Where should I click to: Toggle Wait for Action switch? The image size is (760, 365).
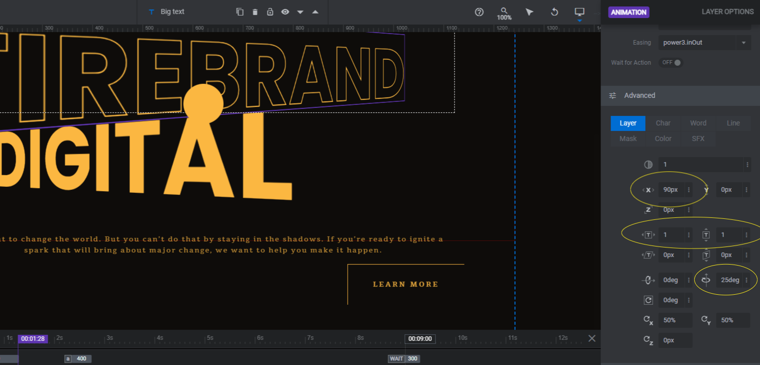[671, 63]
